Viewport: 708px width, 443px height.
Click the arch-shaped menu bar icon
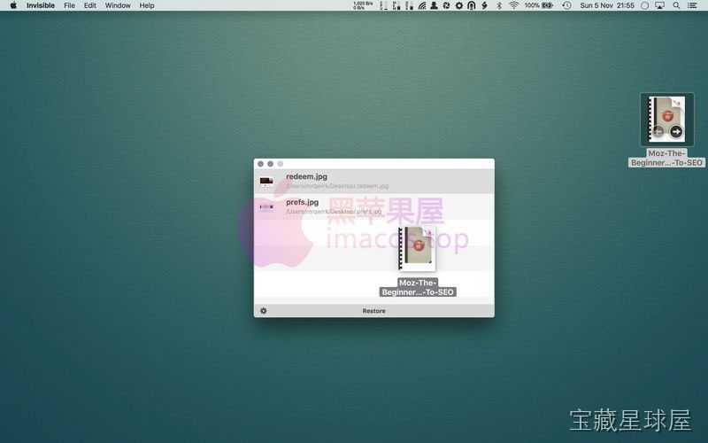(472, 5)
